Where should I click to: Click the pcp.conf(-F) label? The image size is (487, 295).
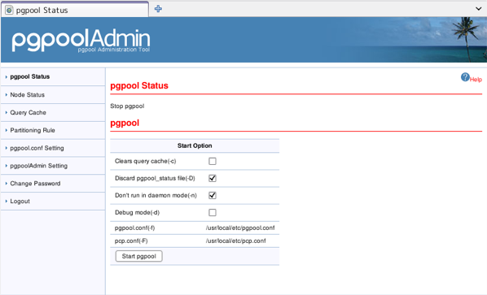point(131,241)
